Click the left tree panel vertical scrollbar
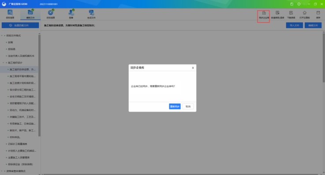 tap(39, 85)
